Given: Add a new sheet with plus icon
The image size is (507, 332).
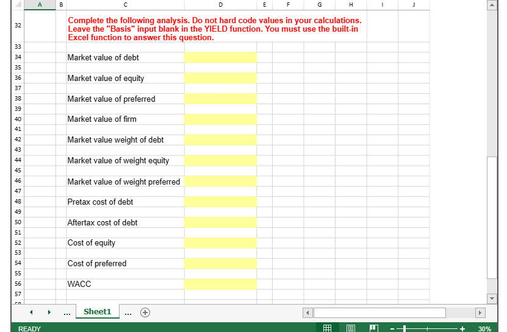Looking at the screenshot, I should (145, 313).
